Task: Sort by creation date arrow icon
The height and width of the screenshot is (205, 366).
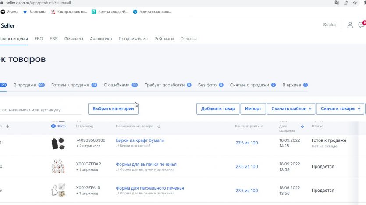Action: click(302, 126)
